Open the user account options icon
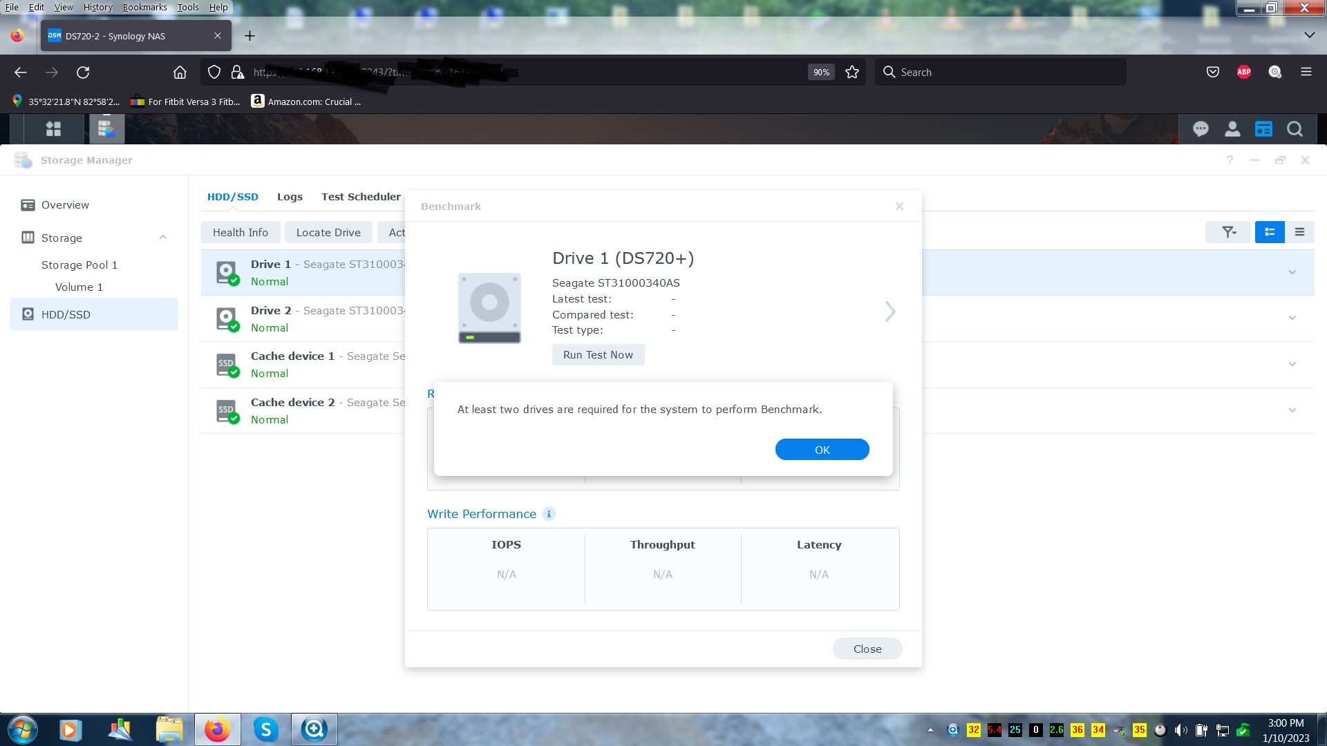 click(x=1232, y=128)
